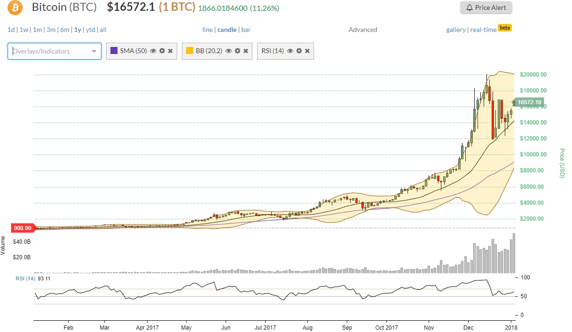572x332 pixels.
Task: Open the Overlays/Indicators dropdown
Action: (55, 51)
